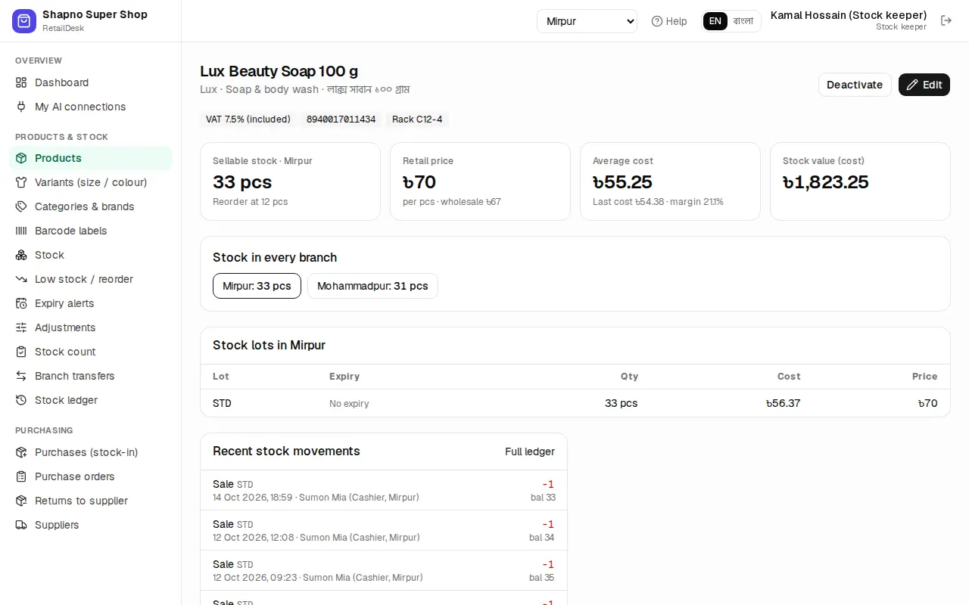
Task: Open Returns to supplier
Action: tap(91, 501)
